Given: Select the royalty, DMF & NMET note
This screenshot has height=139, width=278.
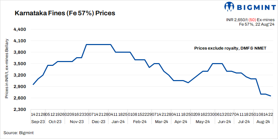Looking at the screenshot, I should coord(230,48).
